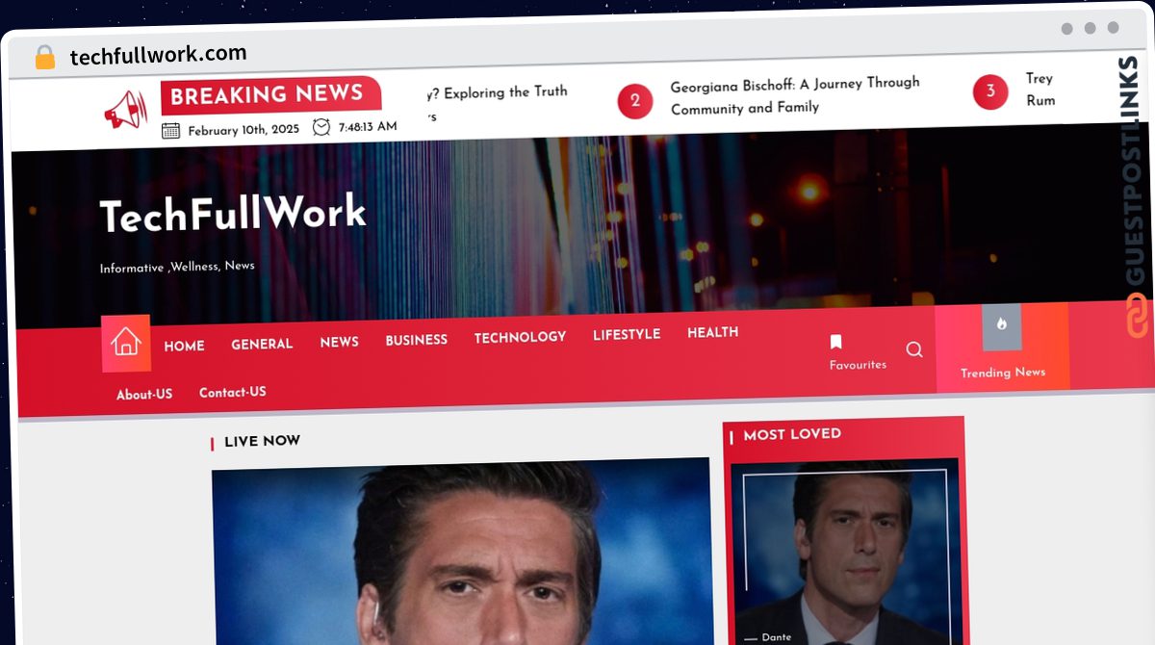
Task: Visit the Contact-US page link
Action: tap(233, 393)
